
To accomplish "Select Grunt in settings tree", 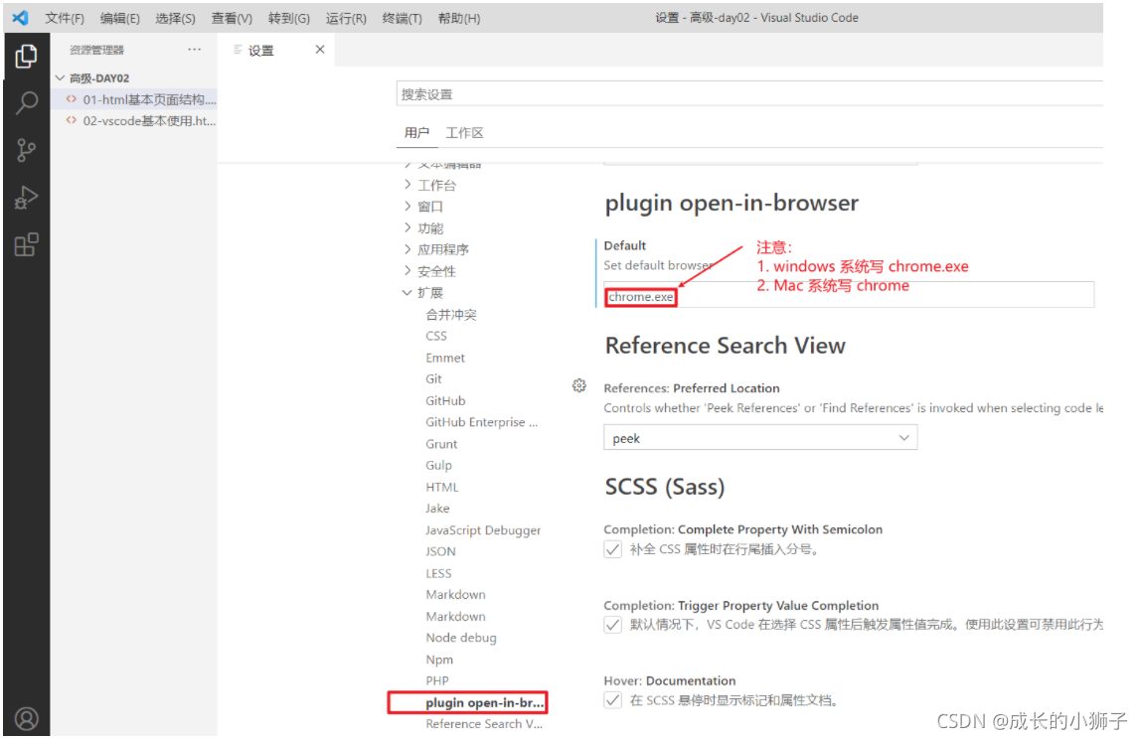I will (441, 443).
